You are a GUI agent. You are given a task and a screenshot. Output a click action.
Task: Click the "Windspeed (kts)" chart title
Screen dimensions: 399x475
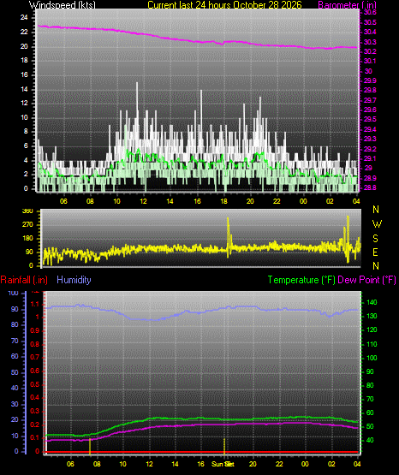click(x=63, y=4)
